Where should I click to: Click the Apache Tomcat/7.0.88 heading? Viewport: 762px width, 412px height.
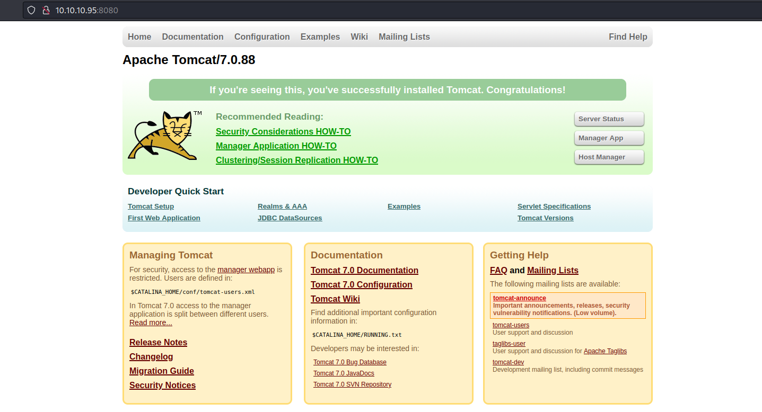189,60
